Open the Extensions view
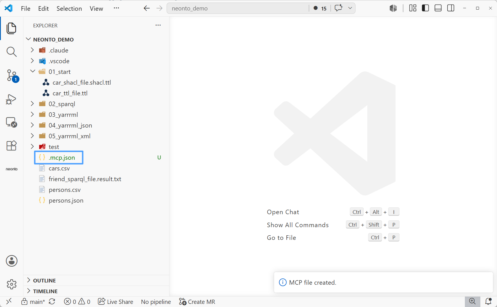497x307 pixels. tap(12, 146)
